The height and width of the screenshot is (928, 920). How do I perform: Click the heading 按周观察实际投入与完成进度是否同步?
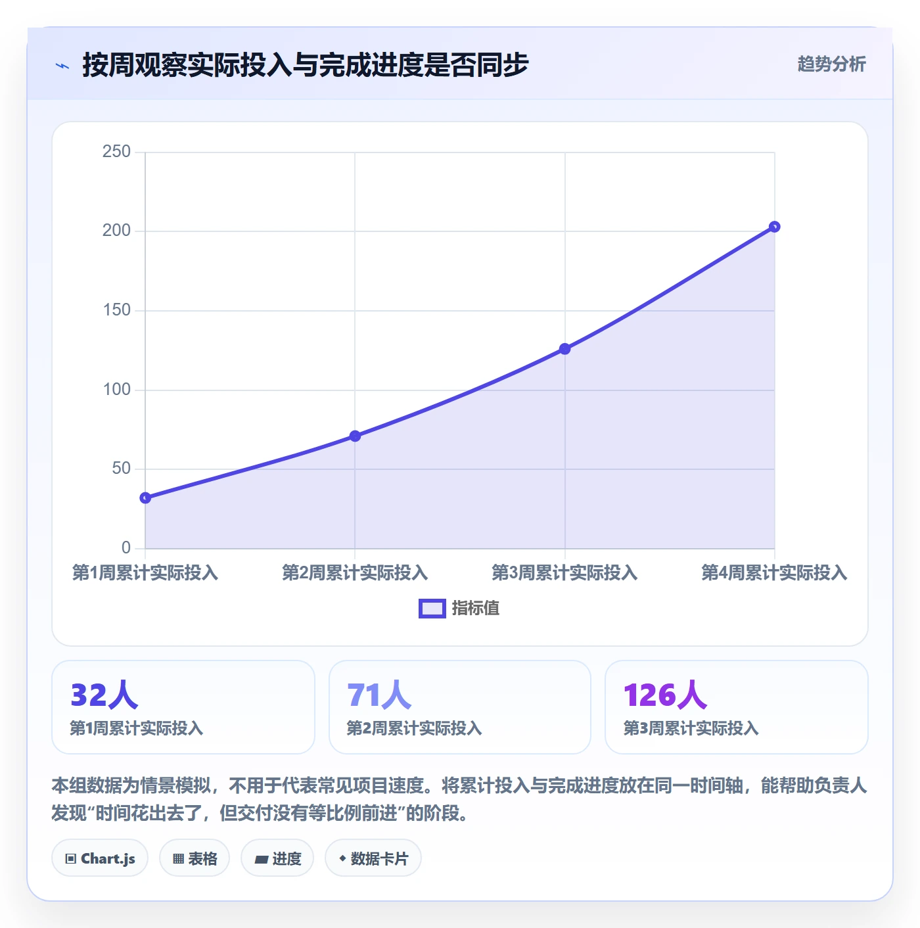[306, 65]
